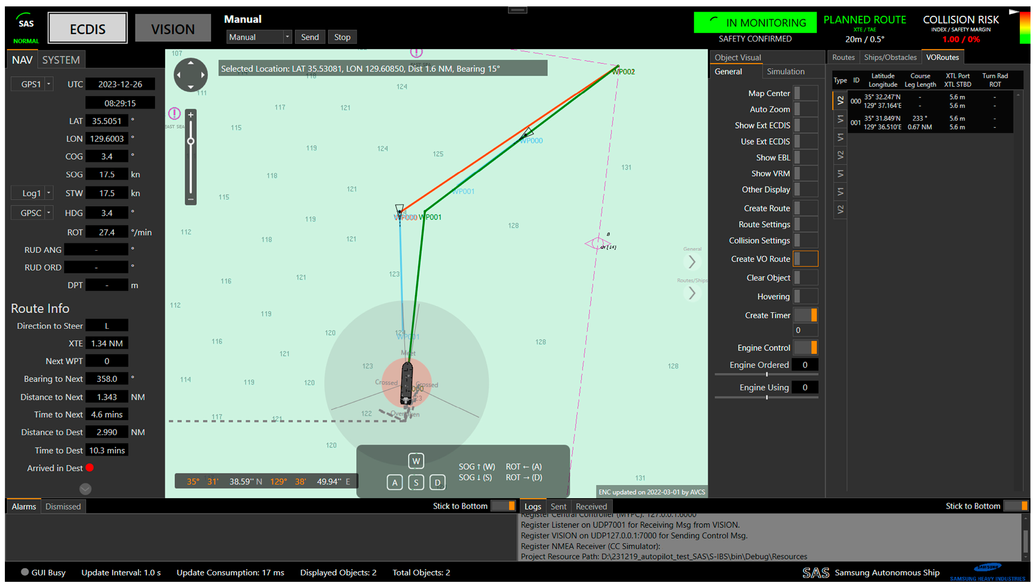The width and height of the screenshot is (1036, 587).
Task: Click the Send button
Action: (310, 37)
